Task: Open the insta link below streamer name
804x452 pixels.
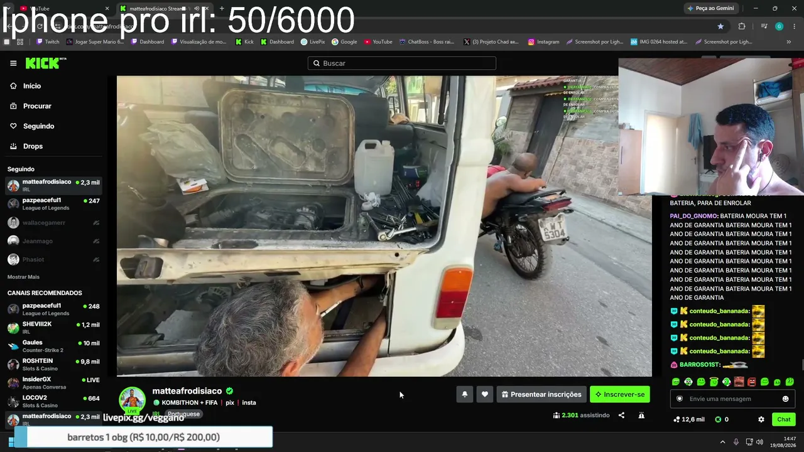Action: (249, 403)
